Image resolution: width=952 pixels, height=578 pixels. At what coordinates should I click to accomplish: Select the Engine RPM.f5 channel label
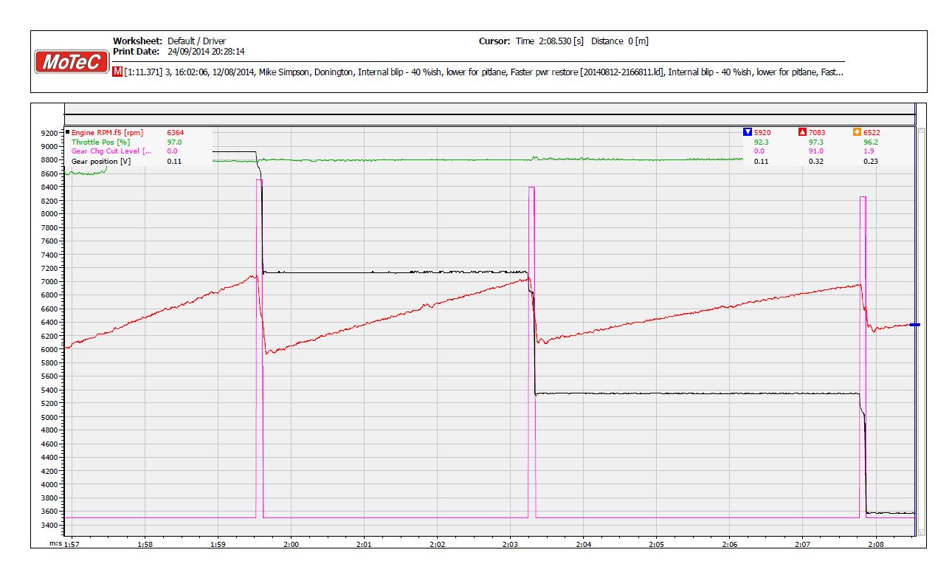107,132
